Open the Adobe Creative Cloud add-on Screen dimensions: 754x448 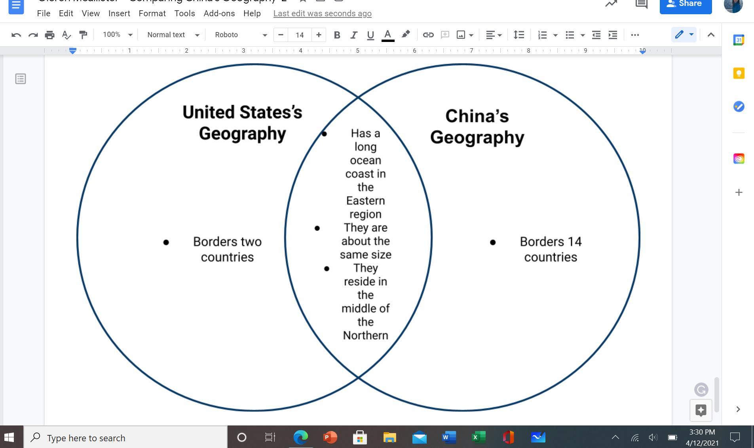739,159
